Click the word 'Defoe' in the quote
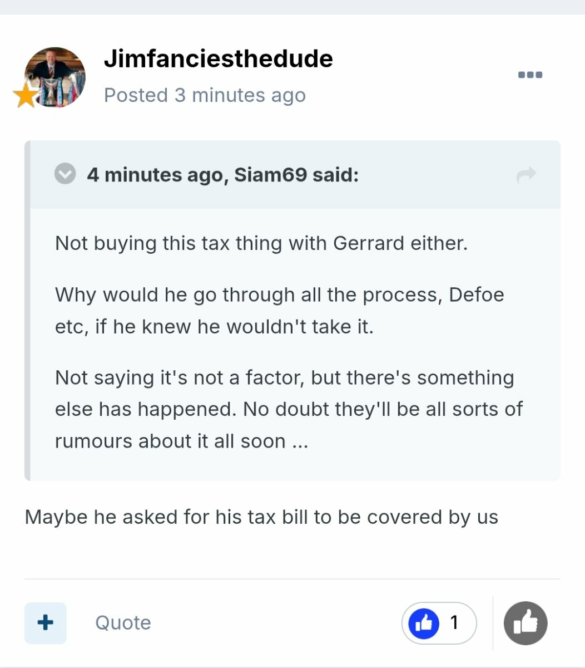This screenshot has width=585, height=668. [476, 294]
